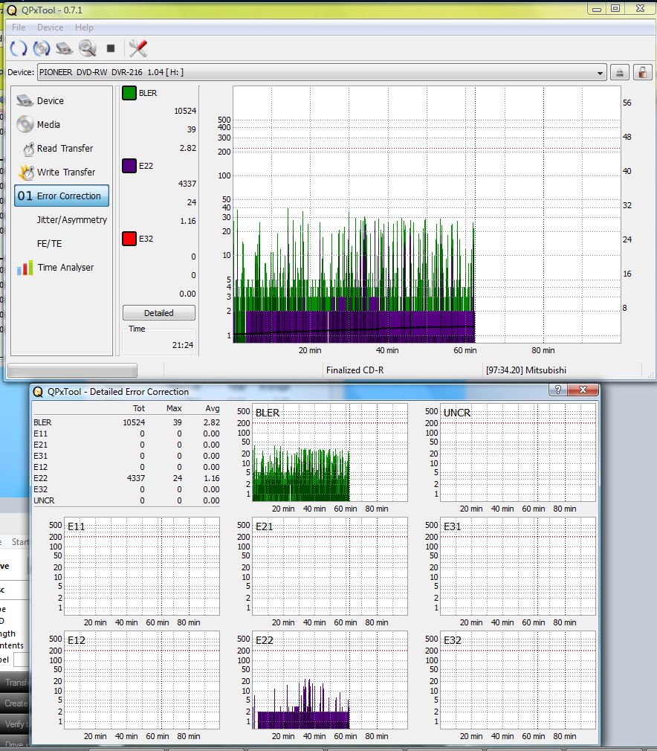This screenshot has width=657, height=751.
Task: Click the QPxTool icon in main title bar
Action: [x=11, y=10]
